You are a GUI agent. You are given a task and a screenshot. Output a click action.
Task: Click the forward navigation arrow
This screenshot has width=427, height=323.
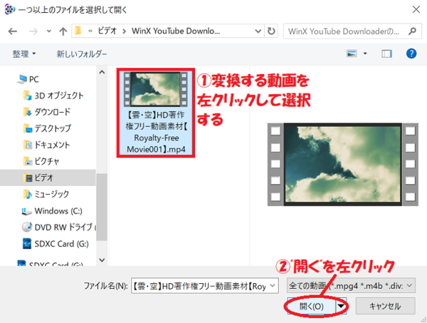tap(33, 31)
